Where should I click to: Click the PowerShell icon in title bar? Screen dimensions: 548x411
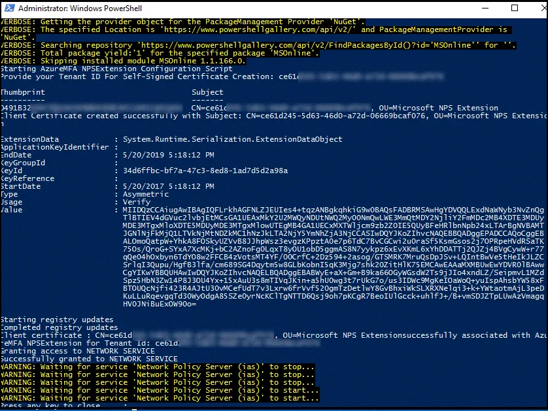[x=9, y=8]
